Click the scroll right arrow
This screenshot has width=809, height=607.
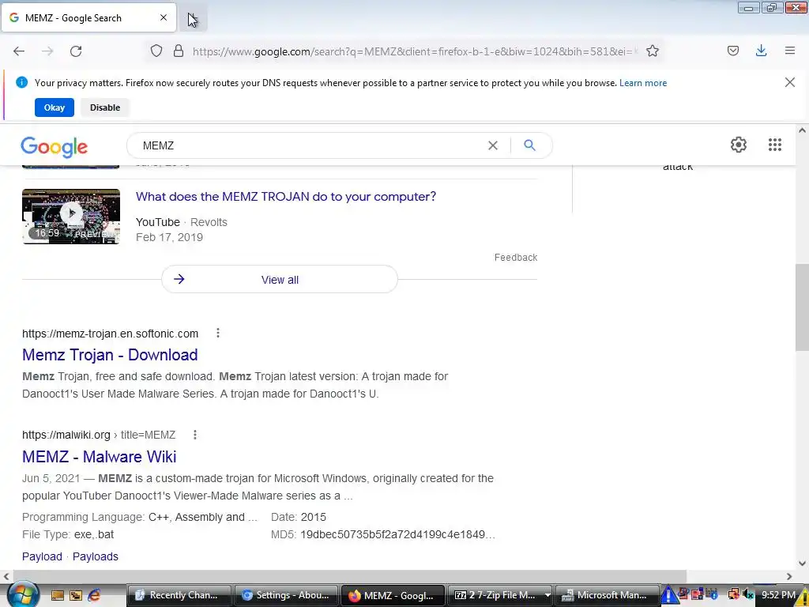pos(789,576)
